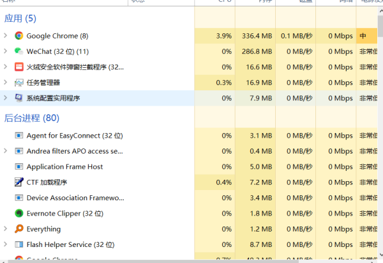Viewport: 383px width, 263px height.
Task: Select Agent for EasyConnect (32 位) name
Action: [x=75, y=136]
